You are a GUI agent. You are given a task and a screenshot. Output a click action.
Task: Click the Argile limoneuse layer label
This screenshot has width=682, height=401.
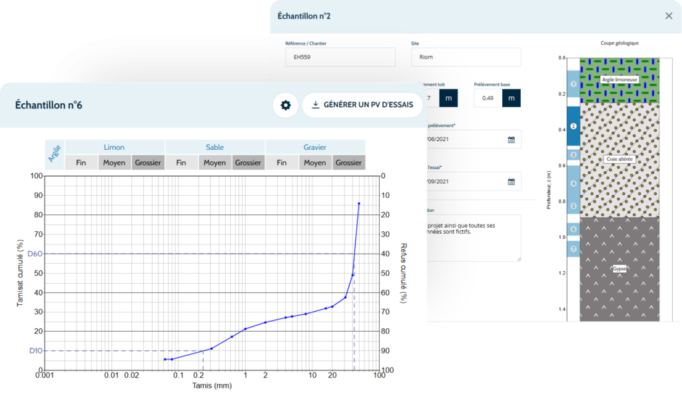pos(619,79)
